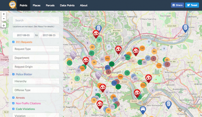Open the Request Type filter
This screenshot has width=202, height=117.
(36, 49)
